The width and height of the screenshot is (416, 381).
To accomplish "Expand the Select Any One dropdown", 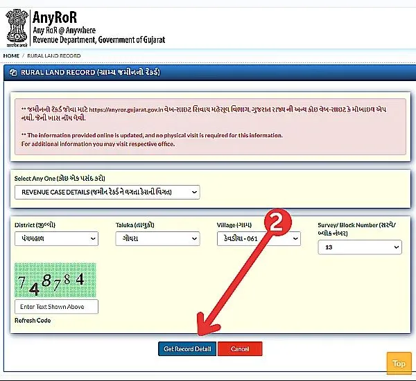I will [107, 191].
